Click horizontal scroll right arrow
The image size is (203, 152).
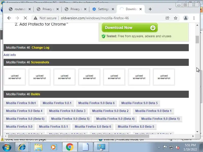pos(193,136)
